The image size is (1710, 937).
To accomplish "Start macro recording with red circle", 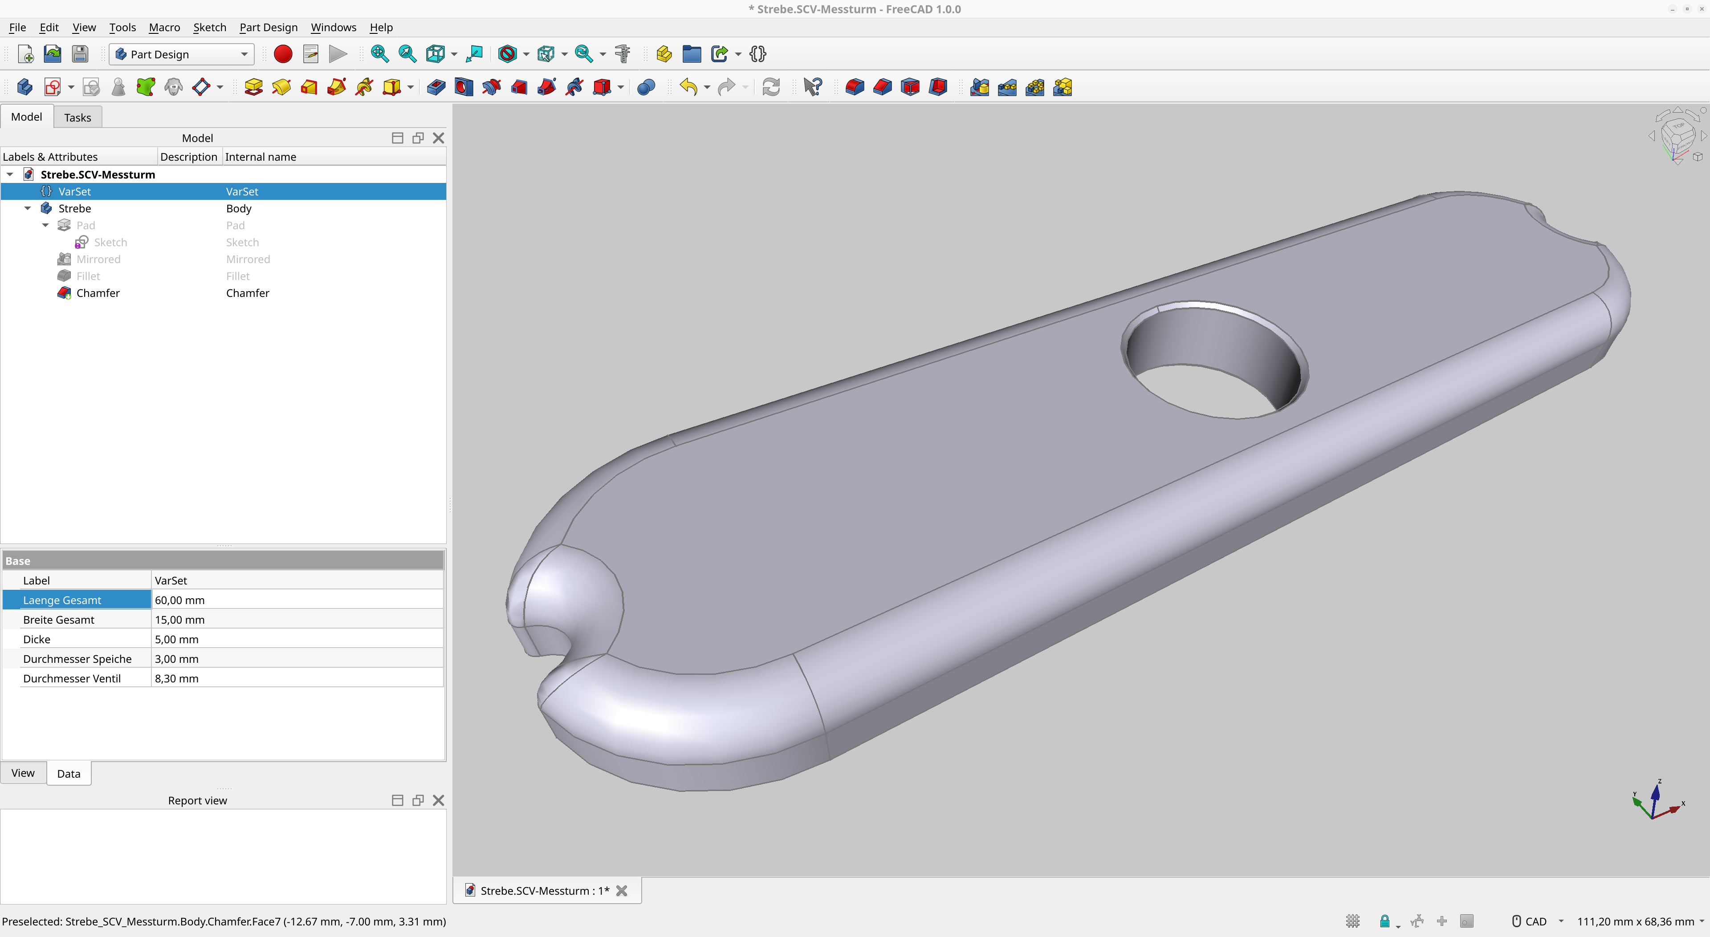I will (x=283, y=54).
